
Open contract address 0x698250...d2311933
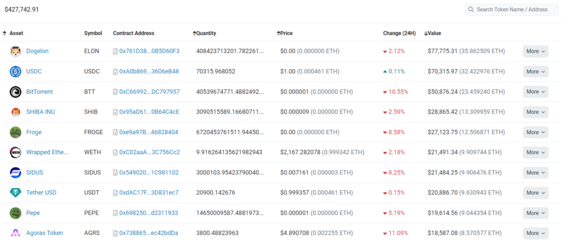coord(149,213)
